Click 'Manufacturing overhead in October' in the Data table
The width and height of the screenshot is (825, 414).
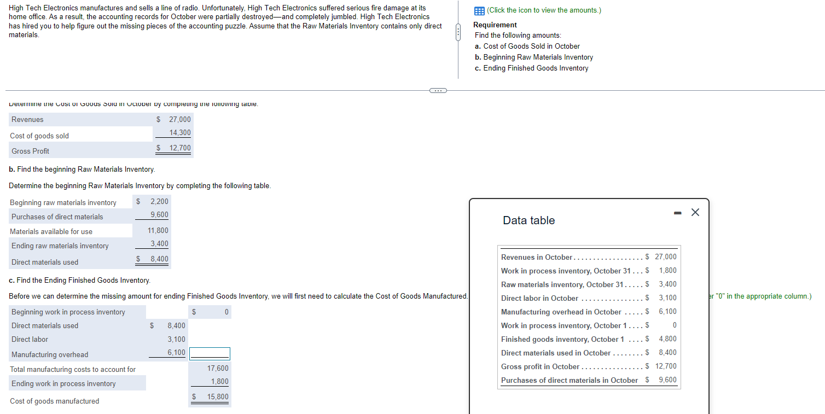click(561, 312)
